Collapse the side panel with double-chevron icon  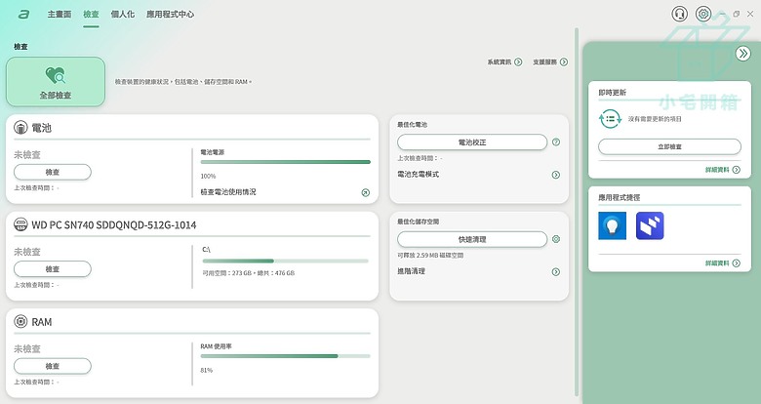pyautogui.click(x=743, y=53)
